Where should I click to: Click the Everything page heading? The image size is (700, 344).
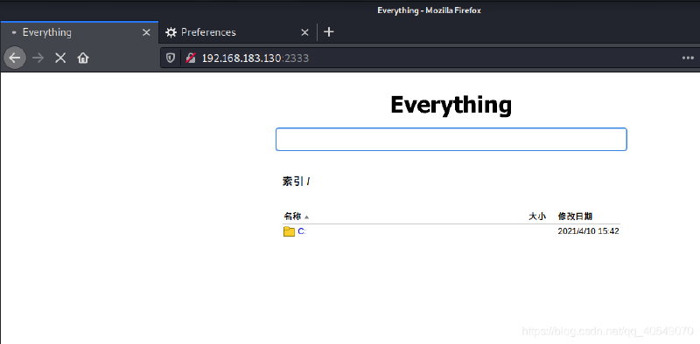point(451,106)
